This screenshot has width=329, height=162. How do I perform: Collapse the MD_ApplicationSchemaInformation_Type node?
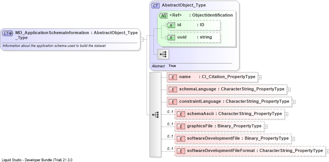coord(142,39)
